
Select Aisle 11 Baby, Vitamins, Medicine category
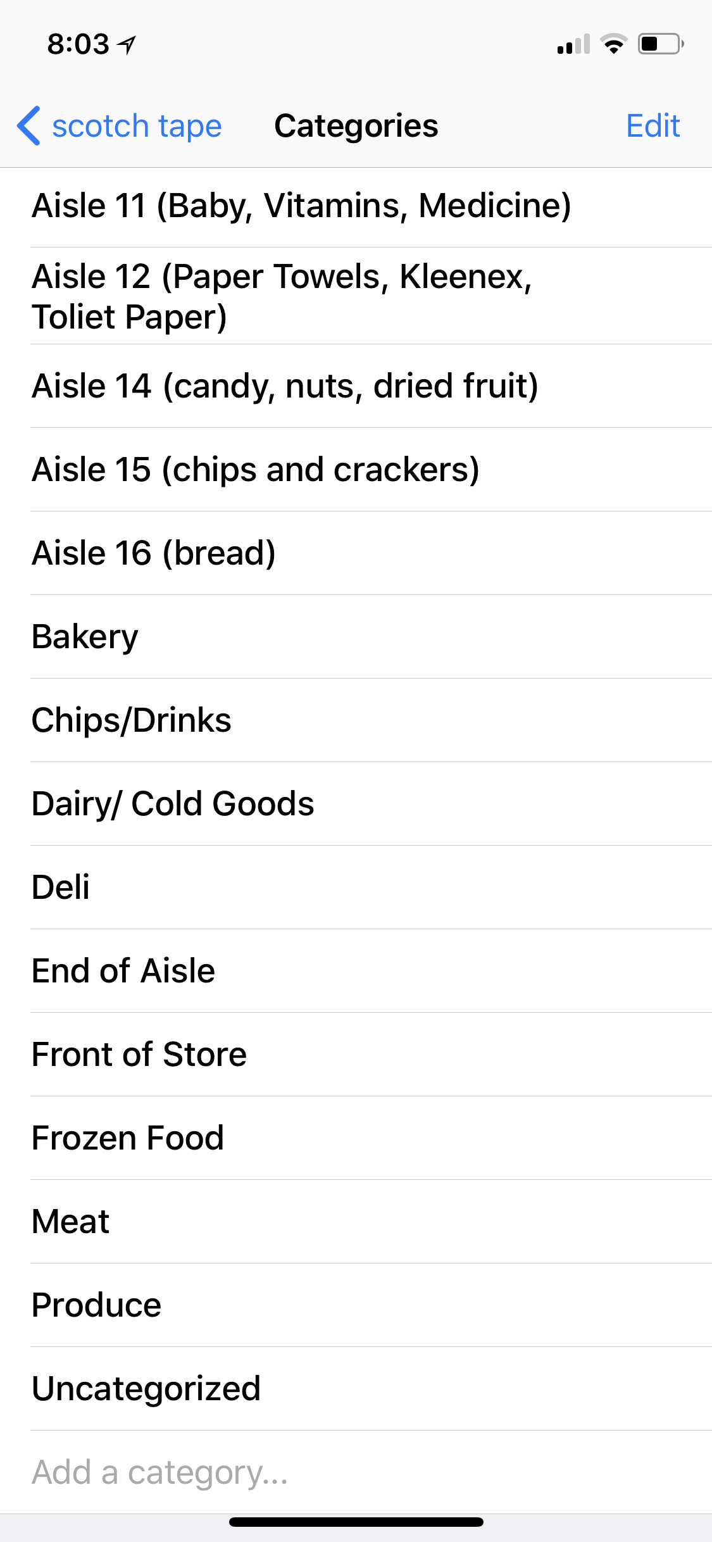[301, 206]
